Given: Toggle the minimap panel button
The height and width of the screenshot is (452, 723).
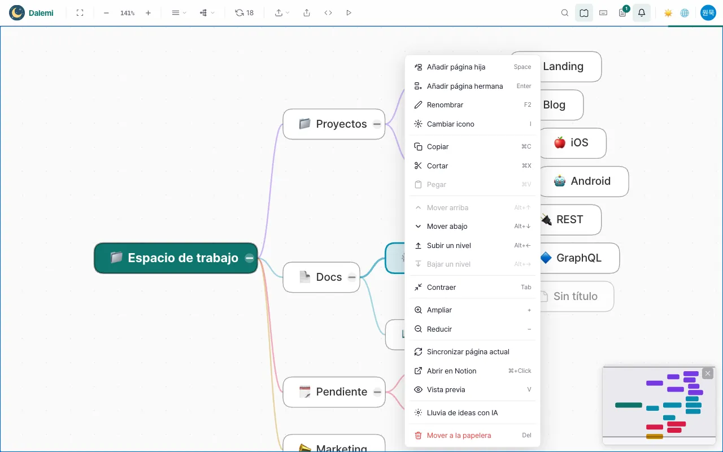Looking at the screenshot, I should pos(584,12).
